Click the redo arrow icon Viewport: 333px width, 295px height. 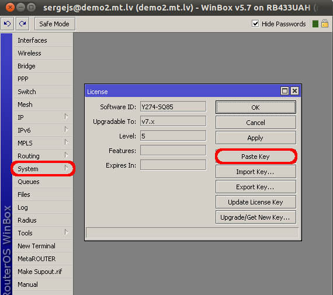(x=23, y=24)
